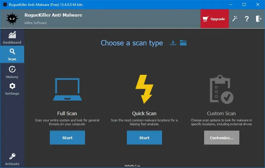Click the "Custom Scan" title text
This screenshot has width=265, height=168.
pos(221,113)
